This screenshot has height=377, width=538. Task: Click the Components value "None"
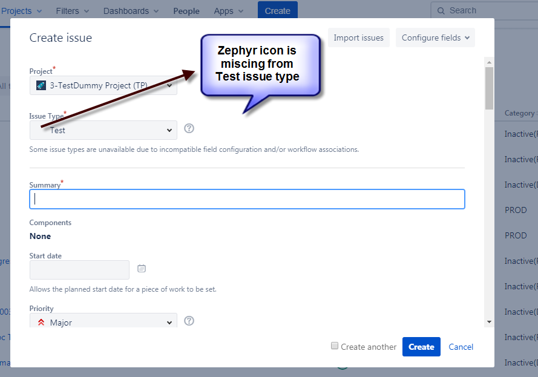(x=40, y=236)
